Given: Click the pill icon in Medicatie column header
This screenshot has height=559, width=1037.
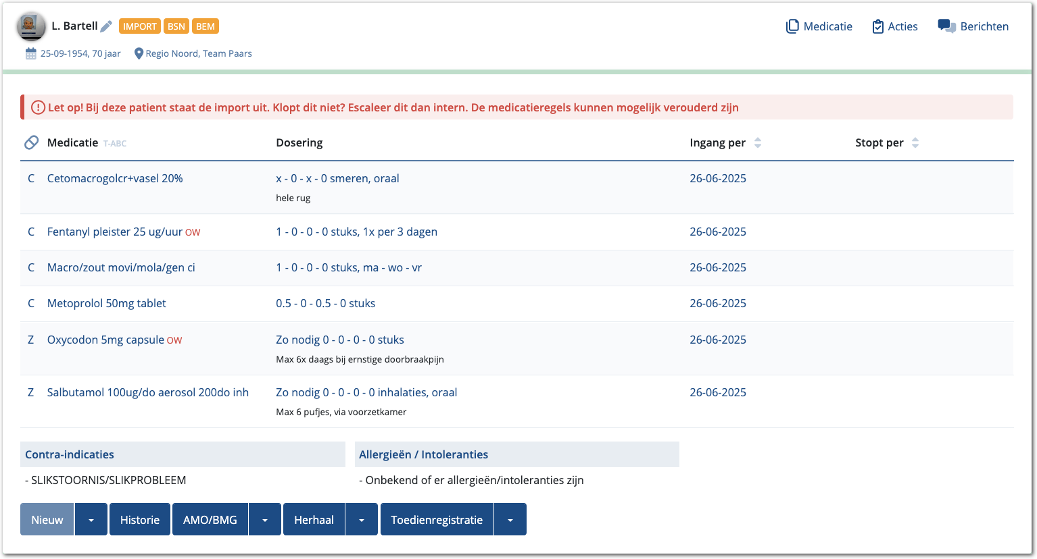Looking at the screenshot, I should tap(31, 142).
